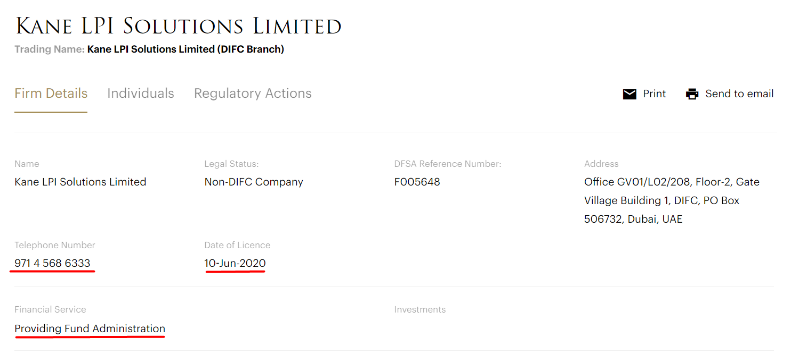Click the Date of Licence label
Screen dimensions: 799x354
point(237,245)
